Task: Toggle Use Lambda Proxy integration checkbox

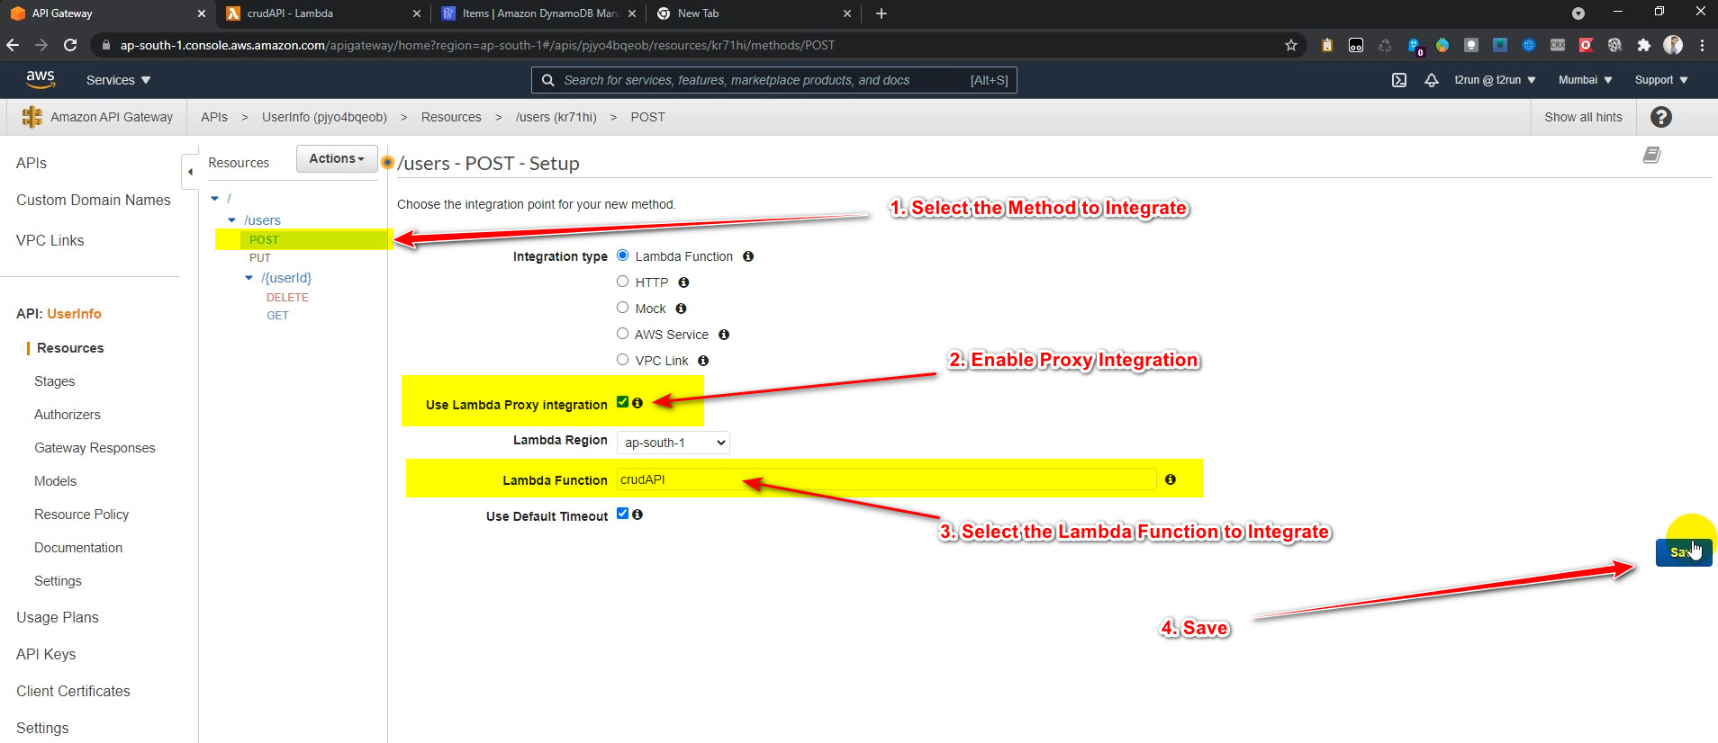Action: click(622, 402)
